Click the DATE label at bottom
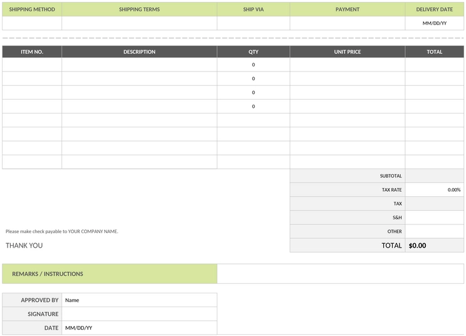The image size is (466, 336). (51, 328)
